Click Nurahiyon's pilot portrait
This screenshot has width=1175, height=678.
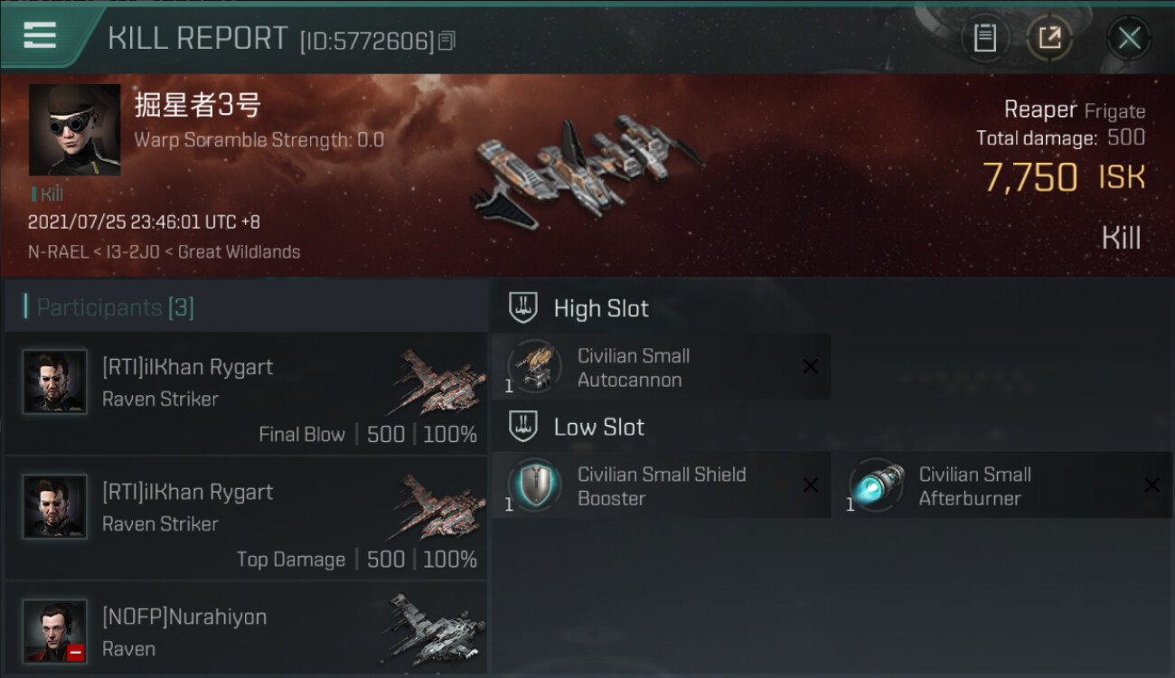coord(55,631)
